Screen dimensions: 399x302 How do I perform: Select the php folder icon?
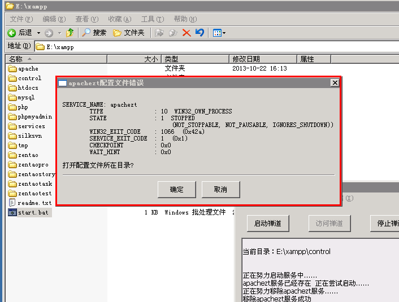pos(12,107)
